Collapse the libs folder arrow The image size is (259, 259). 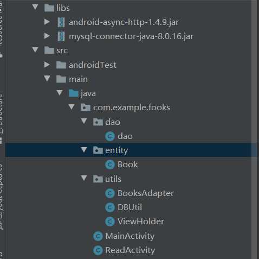click(35, 7)
